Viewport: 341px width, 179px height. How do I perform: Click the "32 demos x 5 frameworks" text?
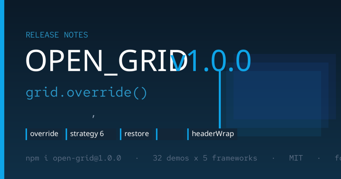(205, 158)
